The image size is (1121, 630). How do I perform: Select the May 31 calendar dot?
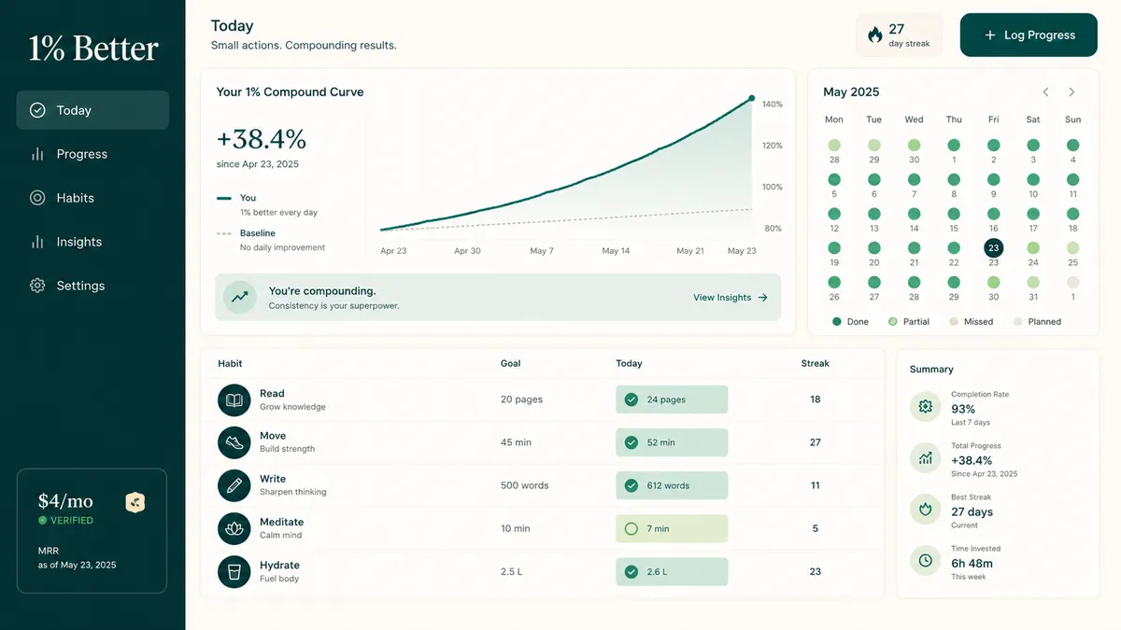click(x=1033, y=282)
